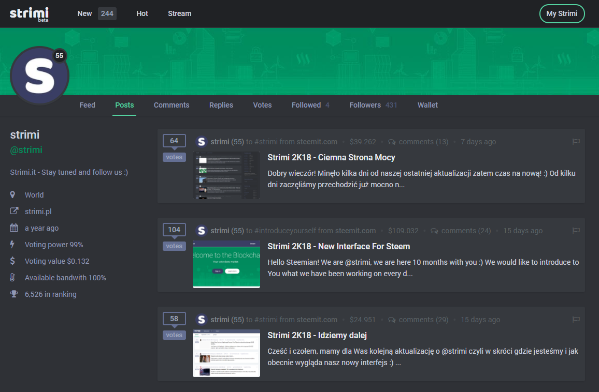The width and height of the screenshot is (599, 392).
Task: Open the My Strimi button
Action: click(562, 14)
